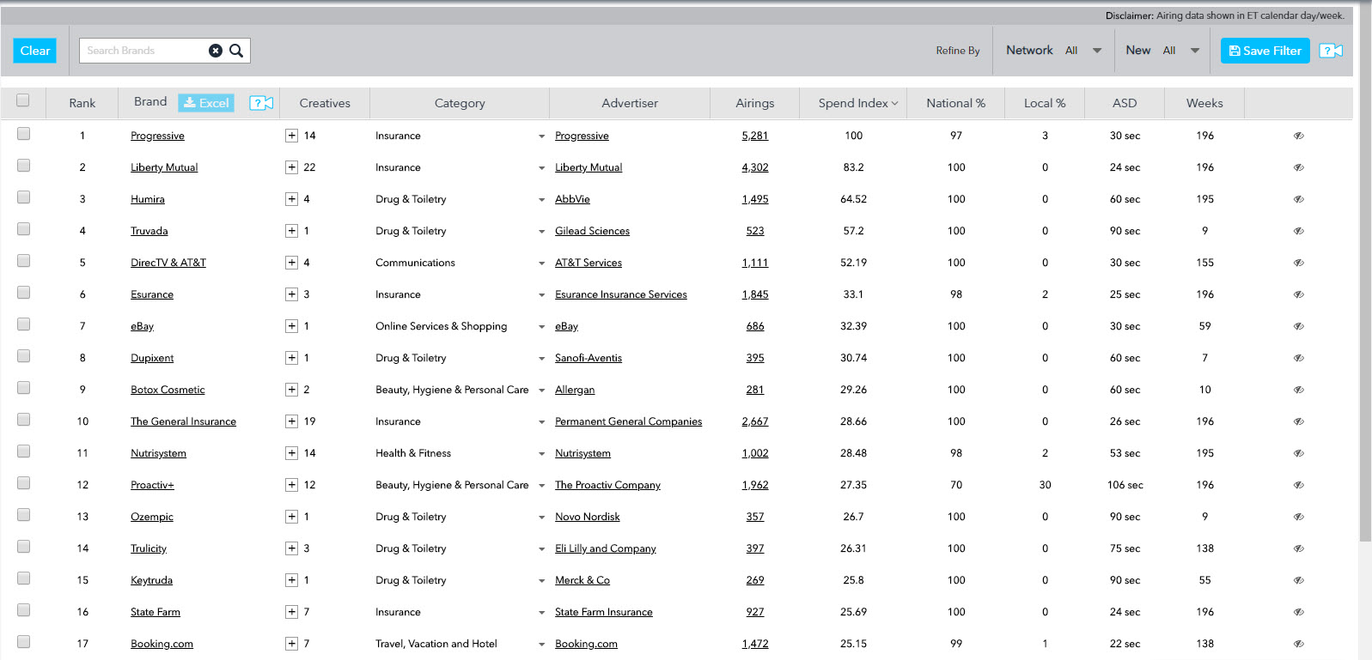Screen dimensions: 1372x660
Task: Expand creatives for Trulicity row
Action: click(x=292, y=548)
